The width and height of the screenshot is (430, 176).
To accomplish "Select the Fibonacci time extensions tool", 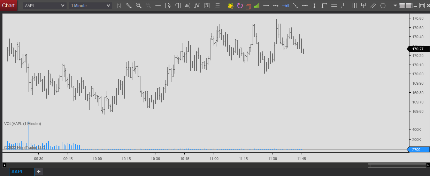I will (x=354, y=6).
